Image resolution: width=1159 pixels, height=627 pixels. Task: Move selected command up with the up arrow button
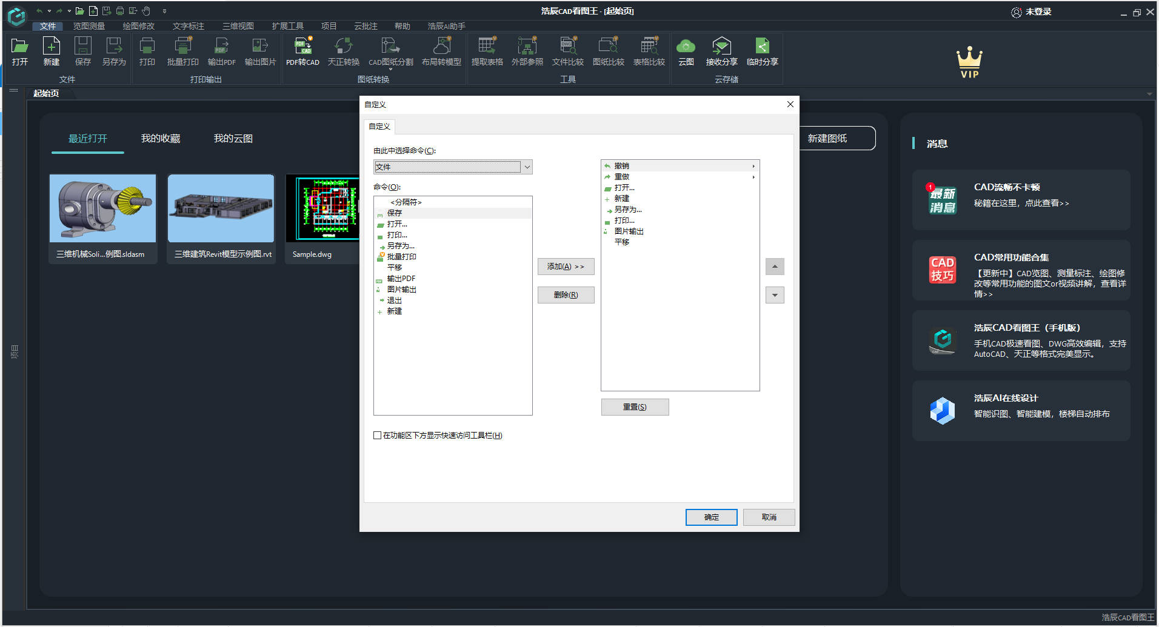click(x=775, y=267)
